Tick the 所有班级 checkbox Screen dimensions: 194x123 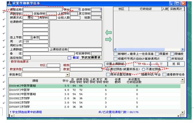click(x=169, y=58)
